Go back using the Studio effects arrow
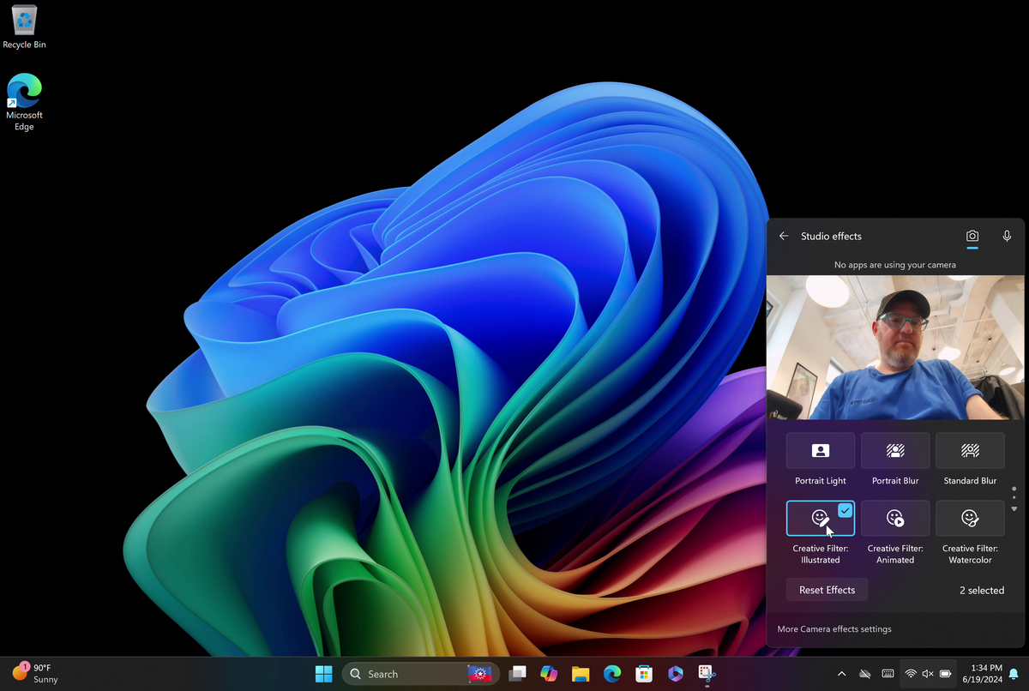This screenshot has height=691, width=1029. coord(784,236)
